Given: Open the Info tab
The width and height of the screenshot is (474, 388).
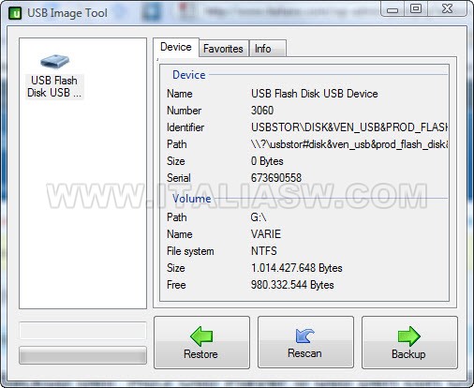Looking at the screenshot, I should pyautogui.click(x=268, y=49).
